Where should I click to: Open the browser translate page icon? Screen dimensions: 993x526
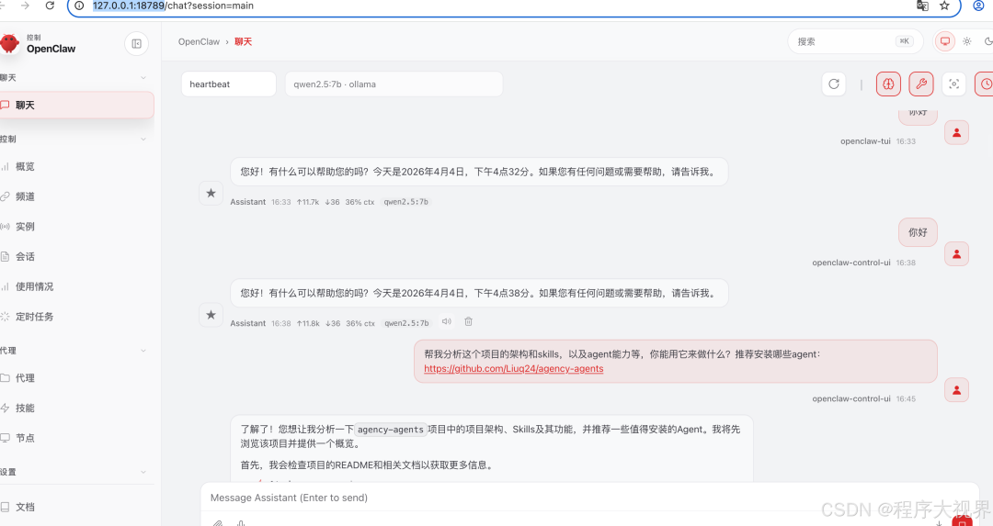922,6
